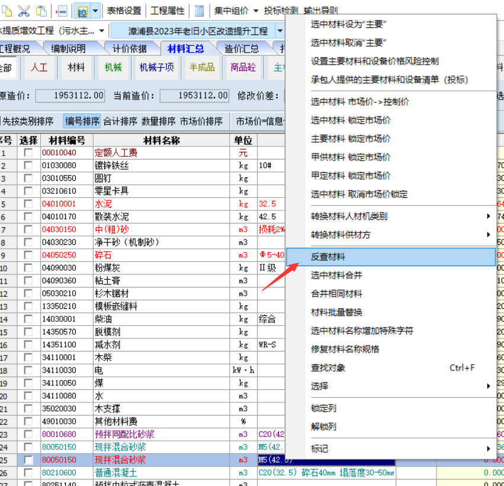Check the selection box for 水泥 row
The width and height of the screenshot is (504, 486).
click(28, 204)
